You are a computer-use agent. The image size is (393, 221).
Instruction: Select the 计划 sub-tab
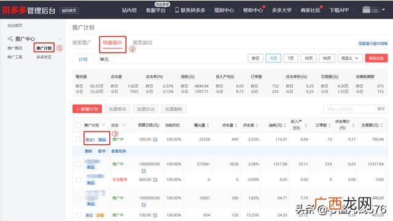83,60
